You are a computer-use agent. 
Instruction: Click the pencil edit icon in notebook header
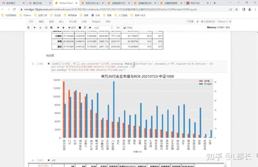197,22
